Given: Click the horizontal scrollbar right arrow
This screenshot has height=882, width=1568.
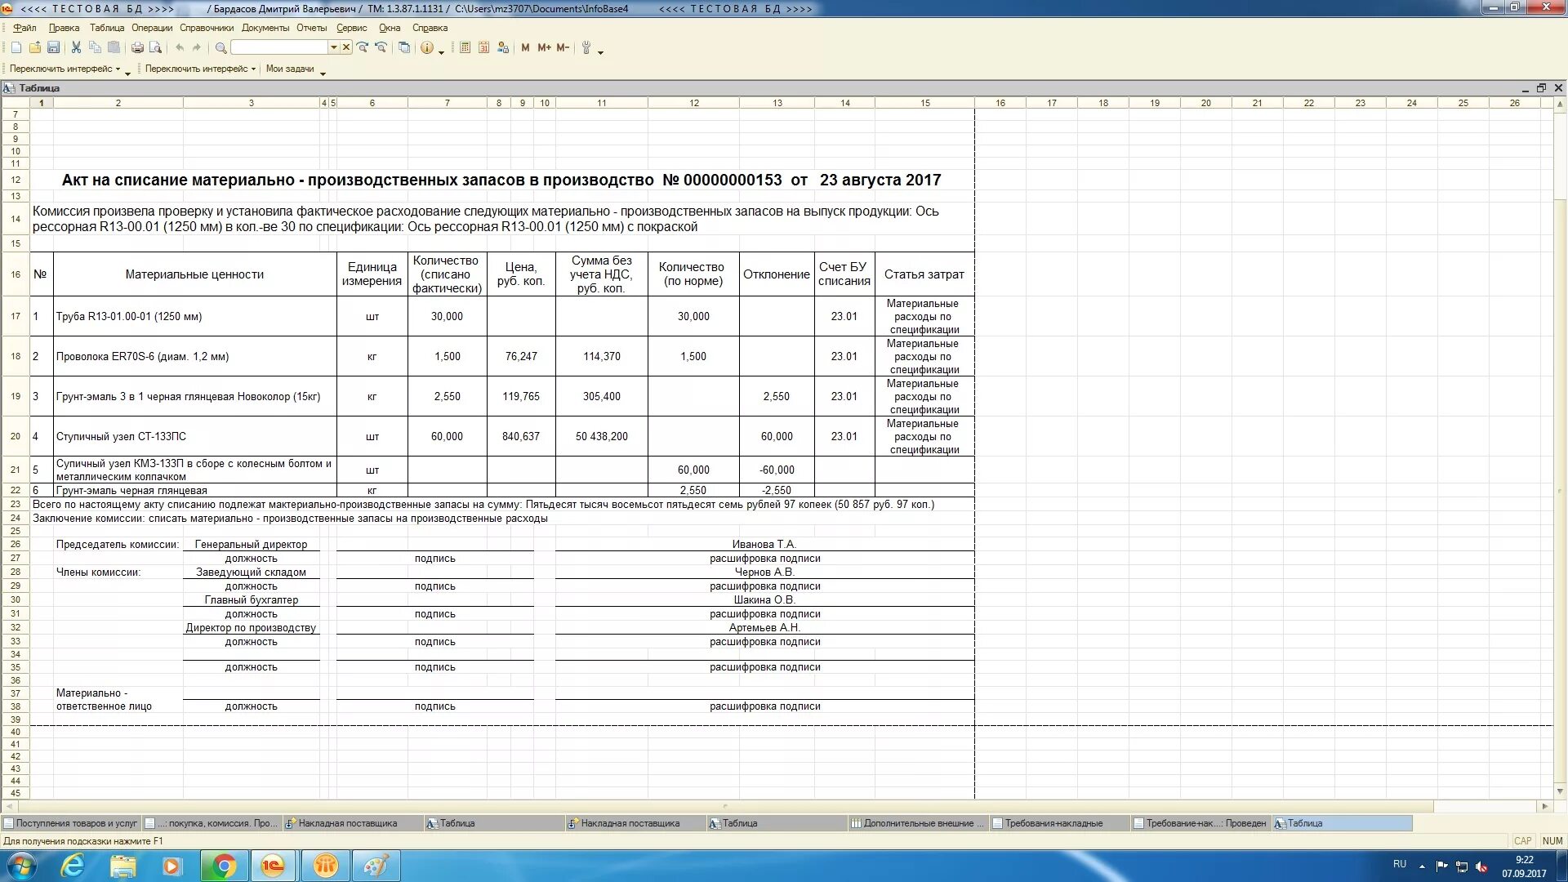Looking at the screenshot, I should [1544, 807].
